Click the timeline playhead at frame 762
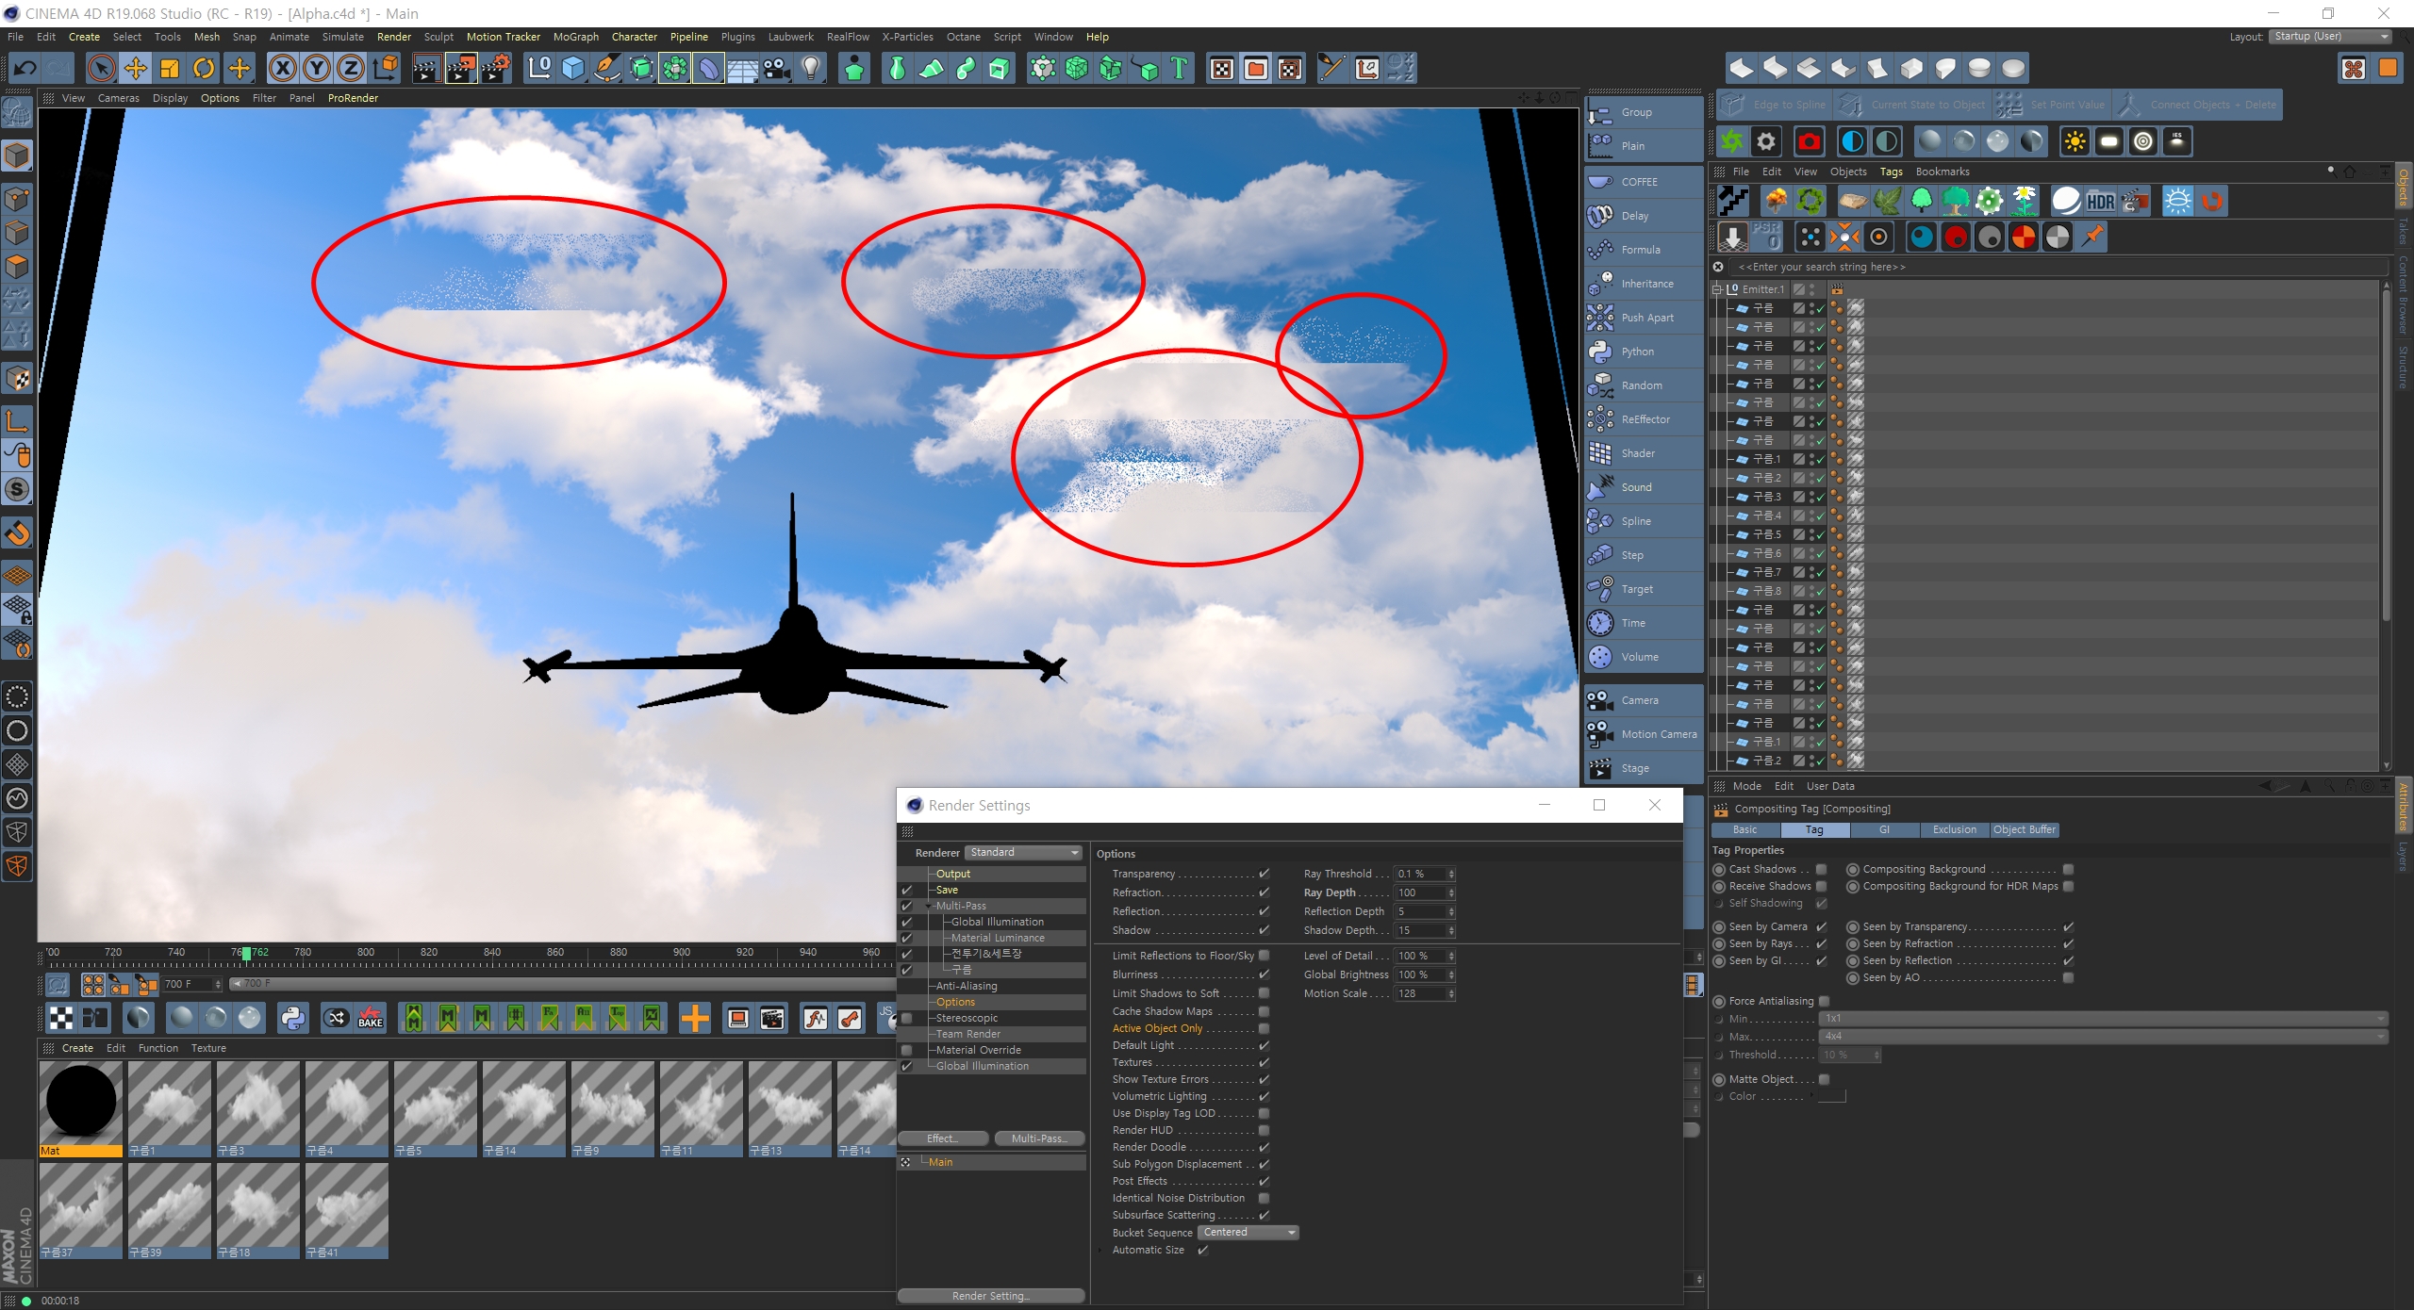 pos(247,953)
